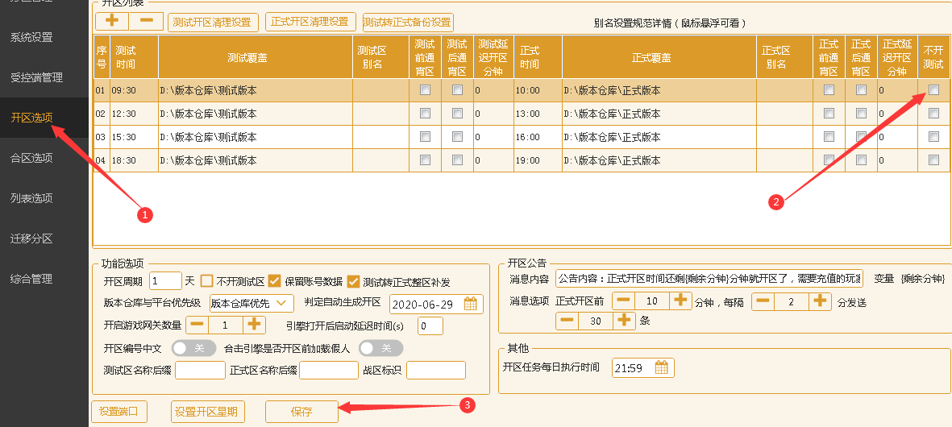This screenshot has height=427, width=952.
Task: Open the 合区选项 sidebar menu
Action: 31,158
